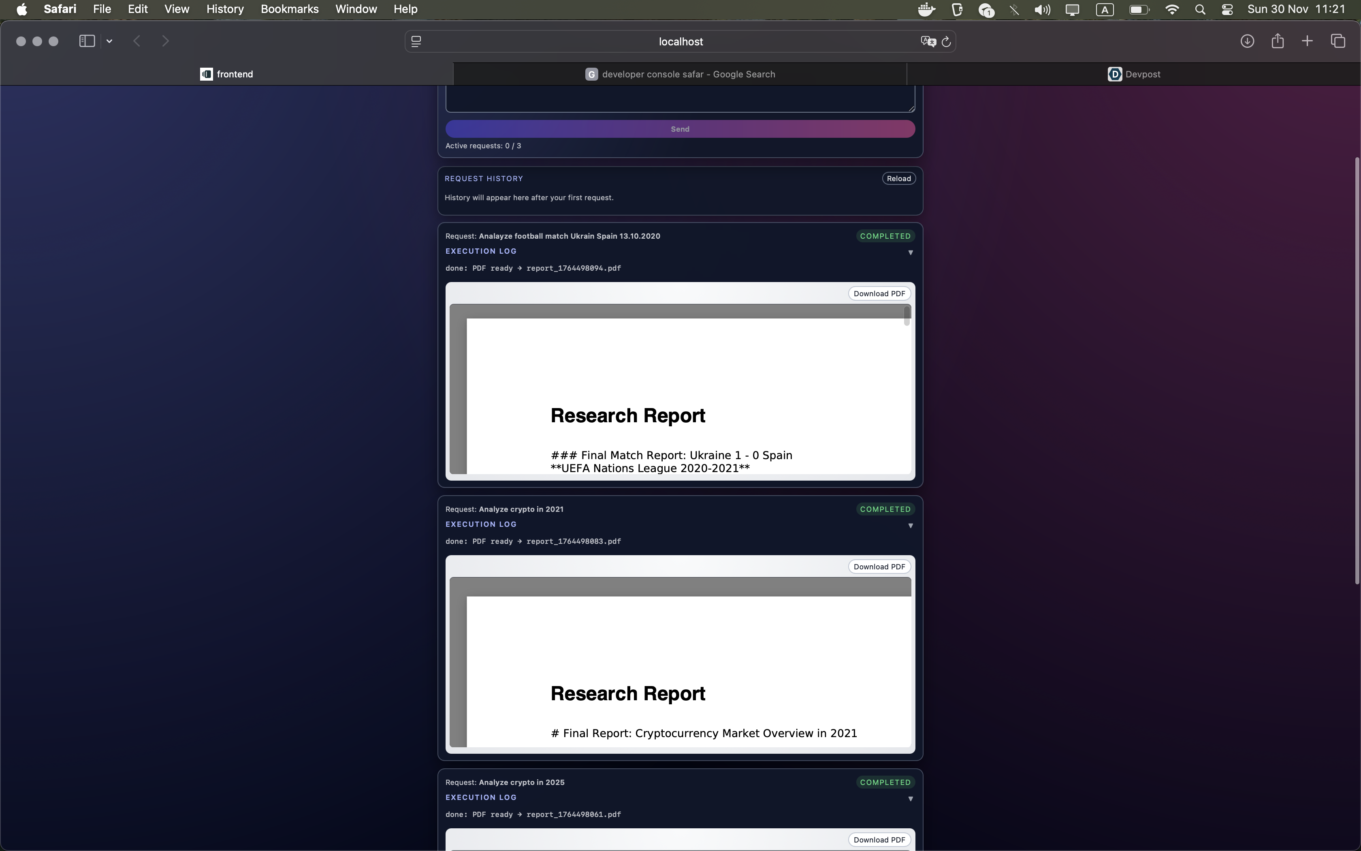Collapse the crypto 2021 execution log arrow
1361x851 pixels.
click(910, 526)
